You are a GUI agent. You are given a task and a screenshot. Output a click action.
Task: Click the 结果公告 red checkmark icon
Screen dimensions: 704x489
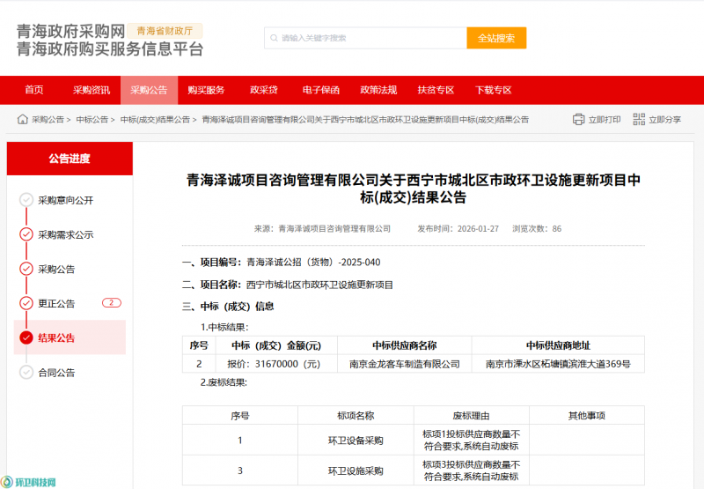(x=26, y=337)
